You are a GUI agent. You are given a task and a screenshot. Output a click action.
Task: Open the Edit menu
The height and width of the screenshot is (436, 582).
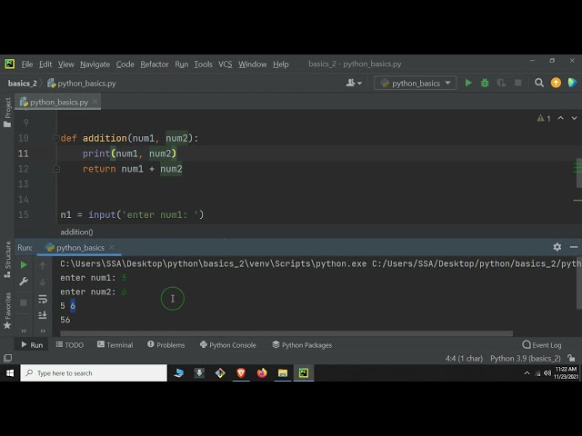coord(45,64)
